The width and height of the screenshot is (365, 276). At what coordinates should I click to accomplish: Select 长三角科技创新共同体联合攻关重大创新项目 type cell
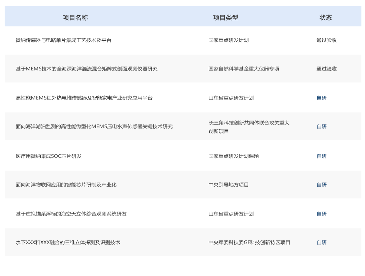point(249,127)
